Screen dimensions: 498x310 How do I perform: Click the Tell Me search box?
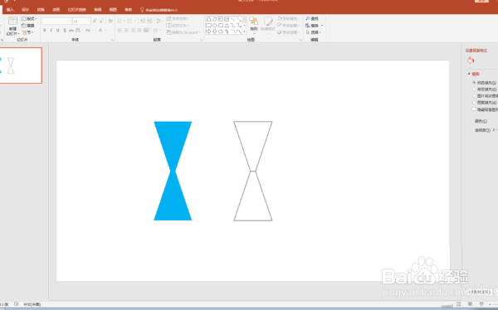pos(159,10)
